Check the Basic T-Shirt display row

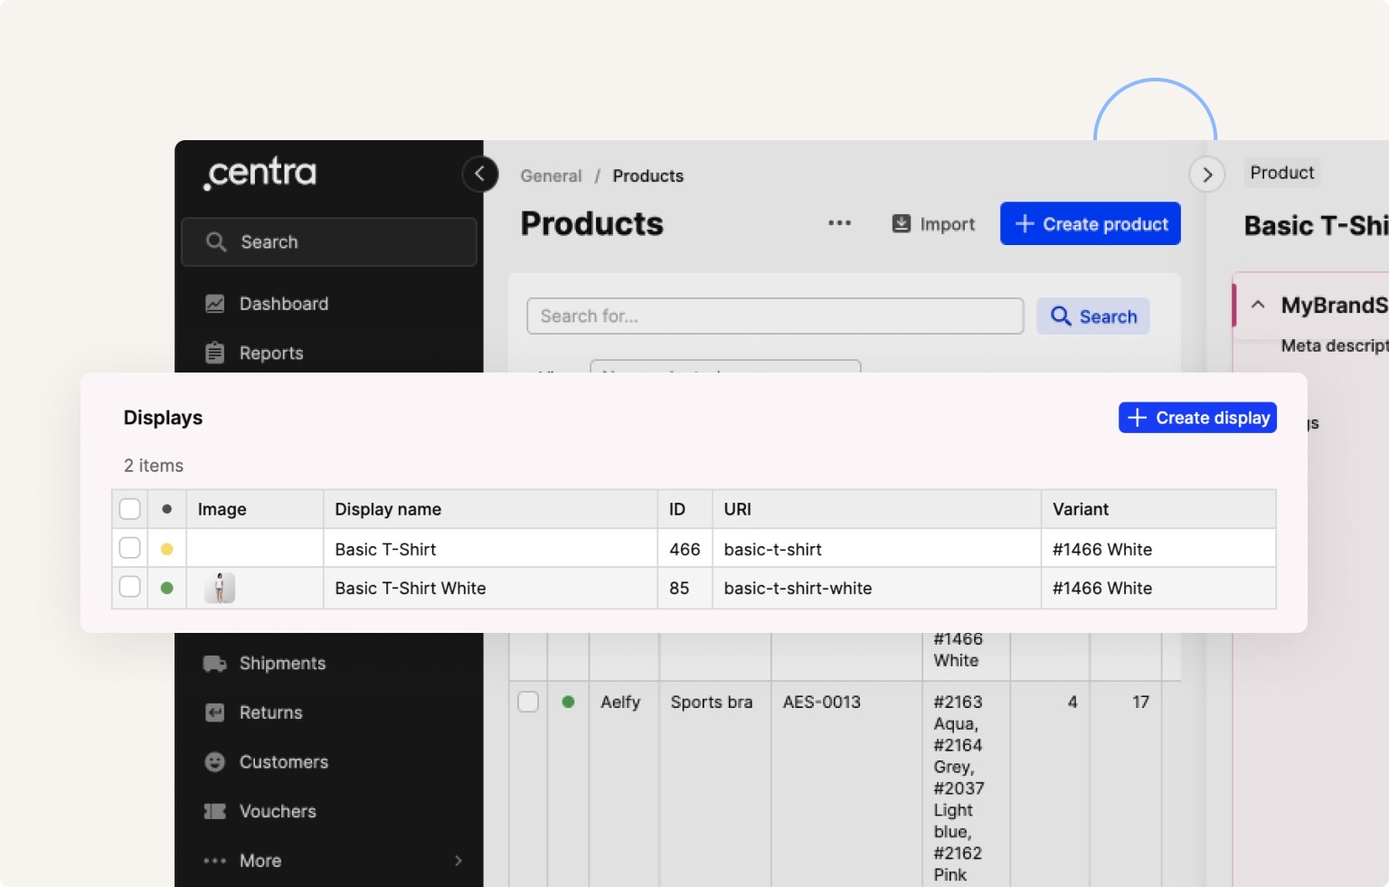point(130,548)
